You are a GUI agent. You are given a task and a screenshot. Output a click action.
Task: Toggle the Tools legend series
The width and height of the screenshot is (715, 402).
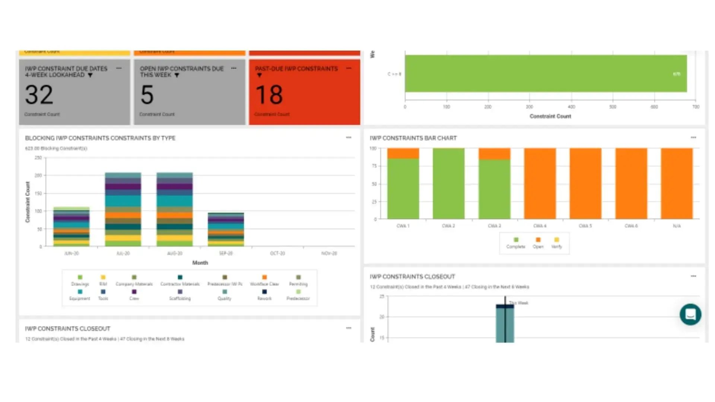(103, 295)
